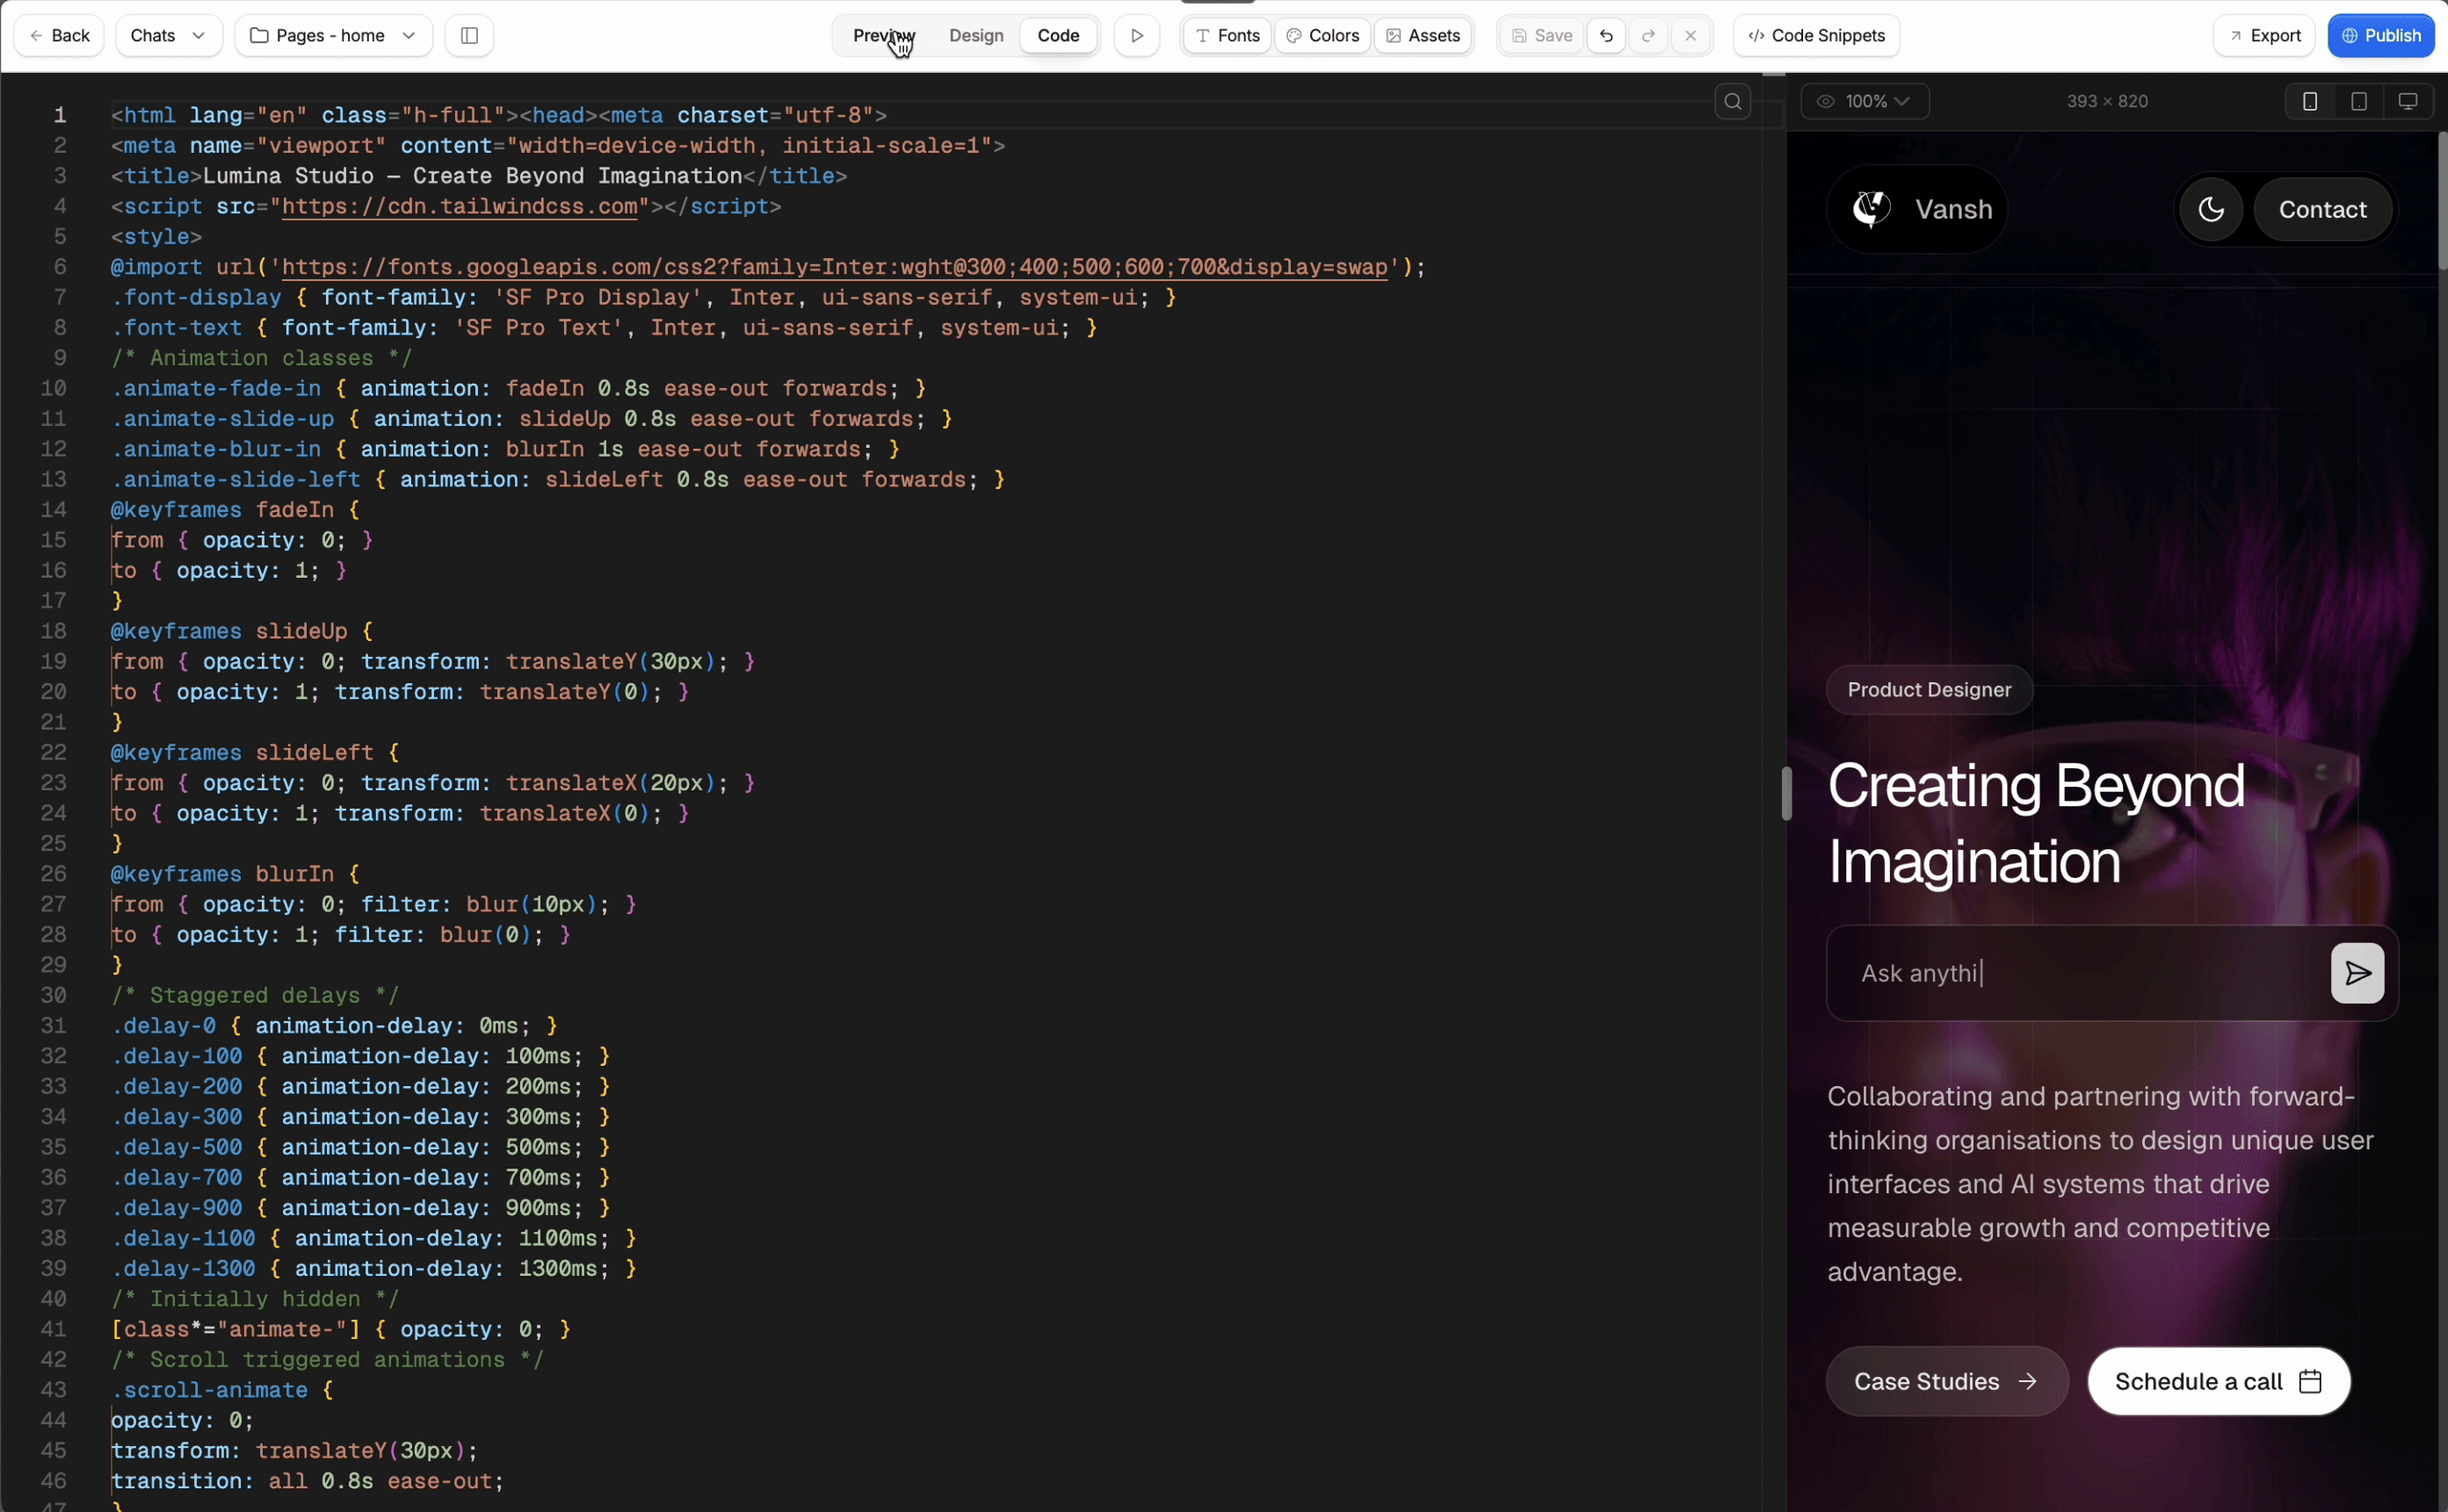The height and width of the screenshot is (1512, 2448).
Task: Click send arrow in Ask anything box
Action: tap(2357, 973)
